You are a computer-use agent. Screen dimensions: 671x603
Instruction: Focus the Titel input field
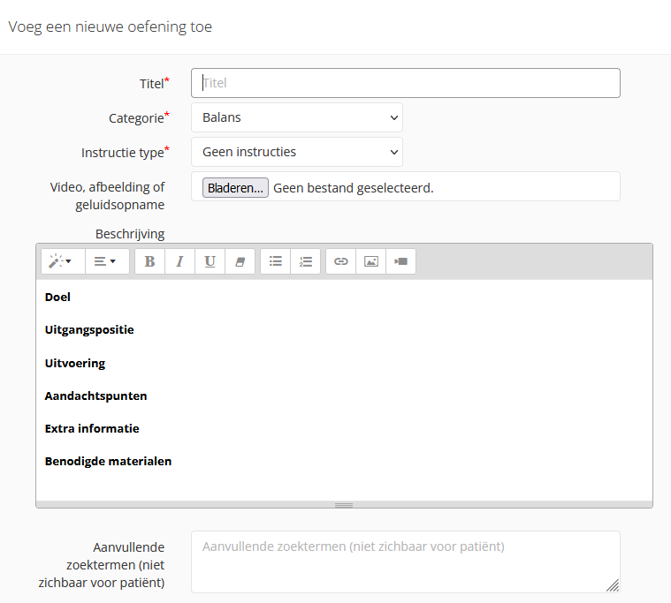click(x=406, y=83)
